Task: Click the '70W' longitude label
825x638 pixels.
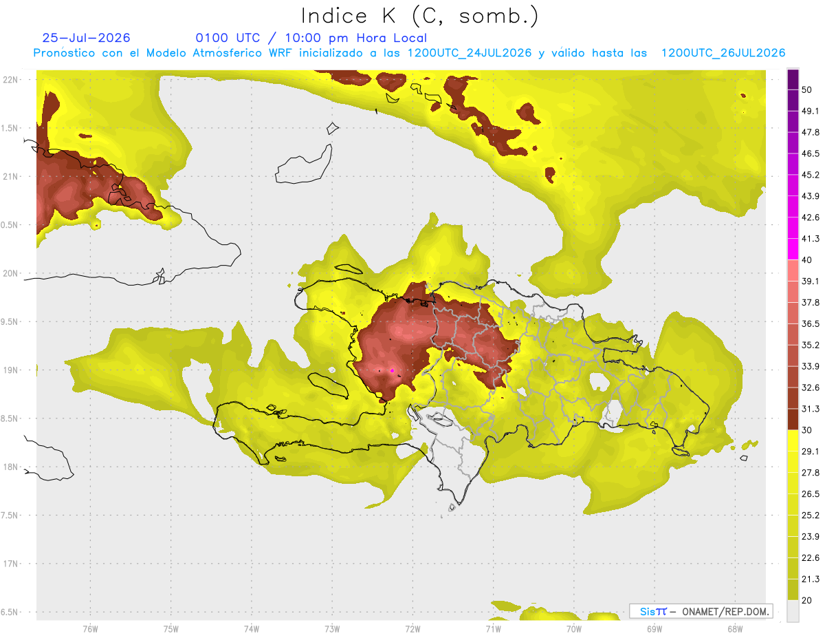Action: point(574,628)
